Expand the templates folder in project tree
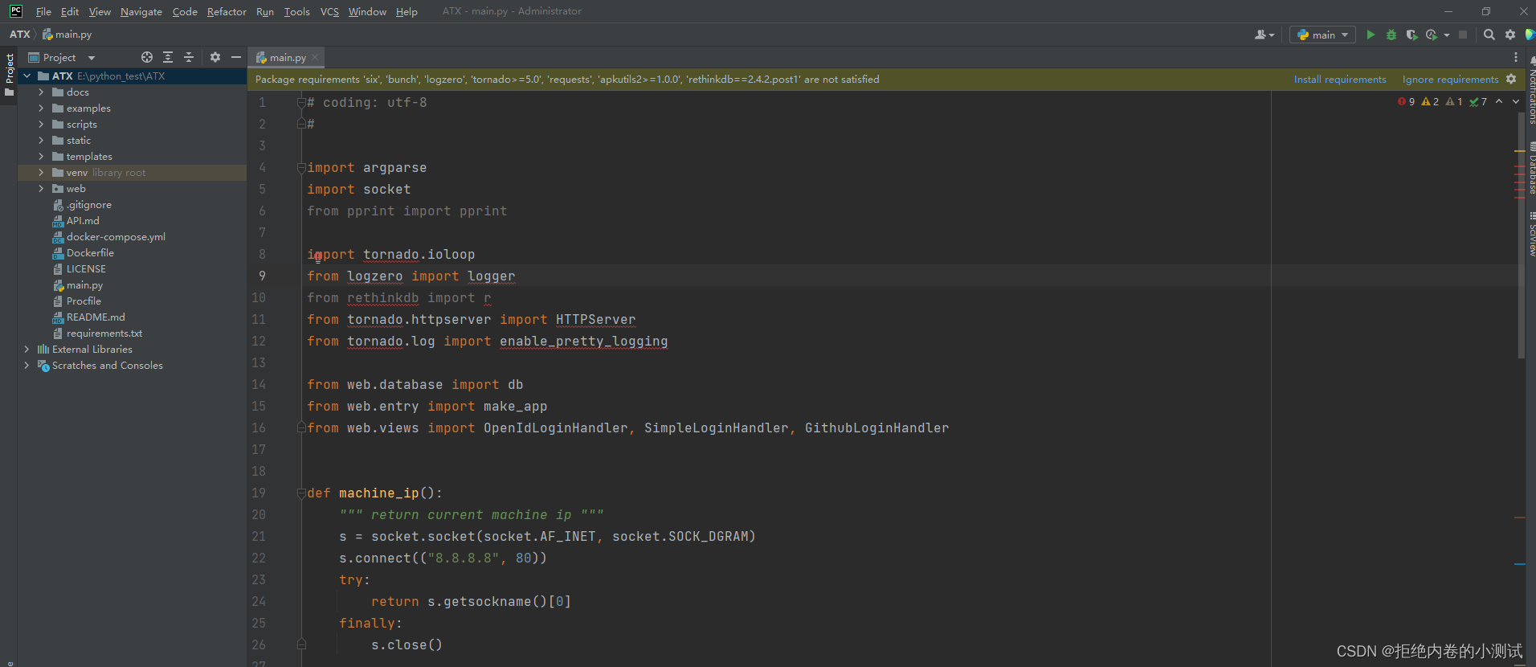1536x667 pixels. [x=41, y=157]
